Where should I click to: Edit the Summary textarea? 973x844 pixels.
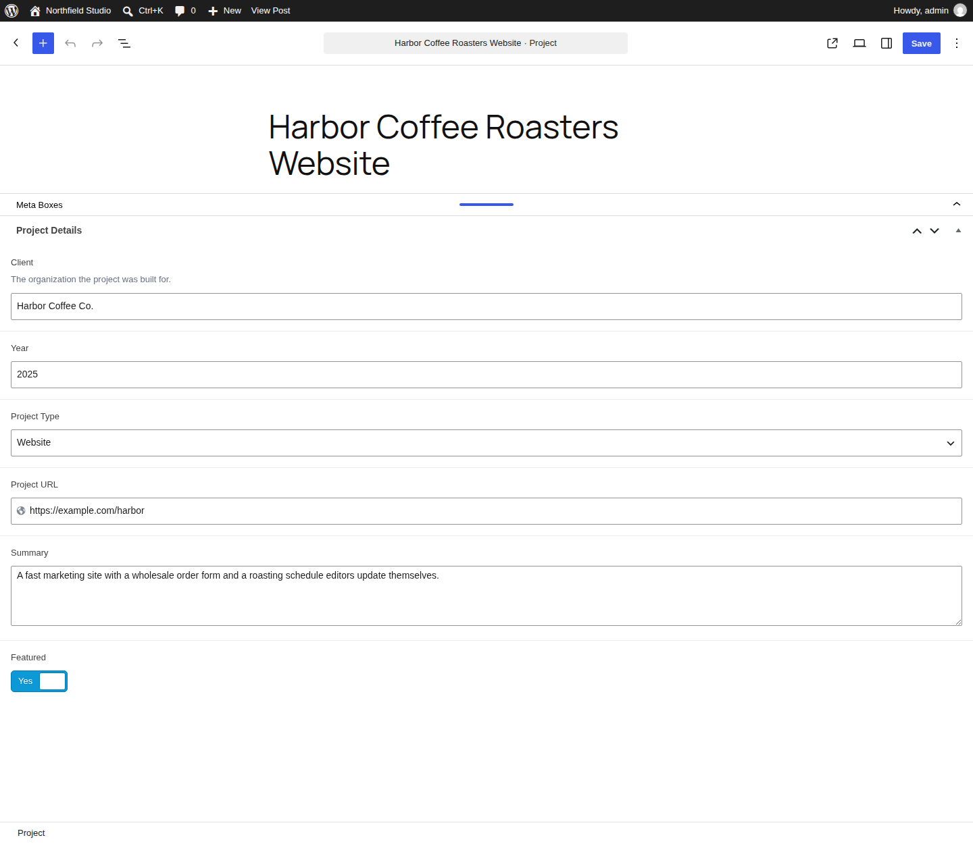pos(487,596)
